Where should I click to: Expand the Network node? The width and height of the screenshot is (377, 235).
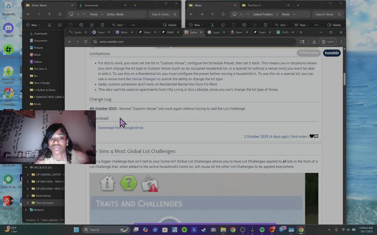[x=26, y=210]
